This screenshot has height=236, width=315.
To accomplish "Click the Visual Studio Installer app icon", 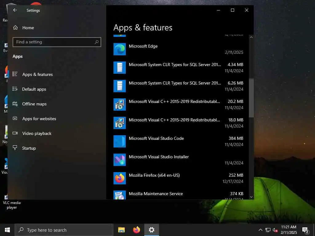I will click(120, 160).
